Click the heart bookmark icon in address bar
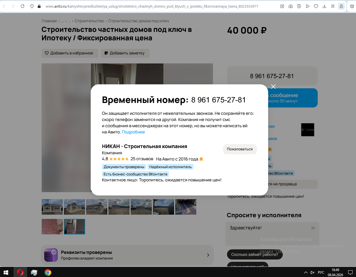Screen dimensions: 356x277 coord(316,6)
